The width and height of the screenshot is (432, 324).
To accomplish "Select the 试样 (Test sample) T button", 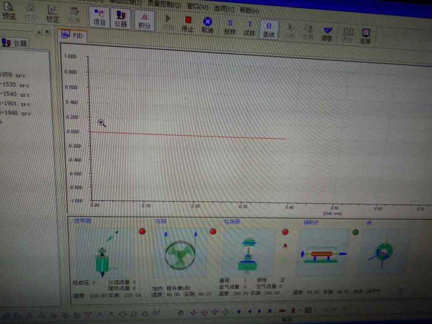I will coord(249,29).
